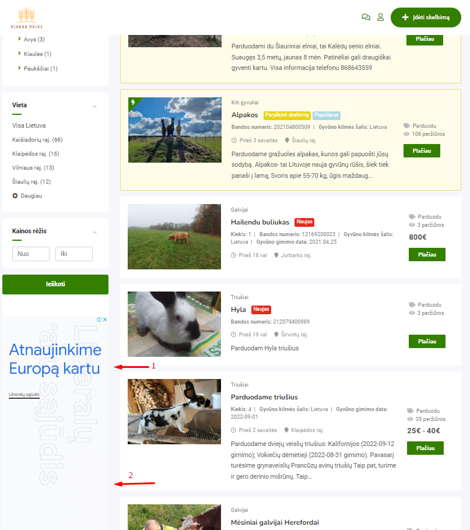The height and width of the screenshot is (530, 470).
Task: Click the Viskas Ūkiui logo
Action: click(26, 17)
